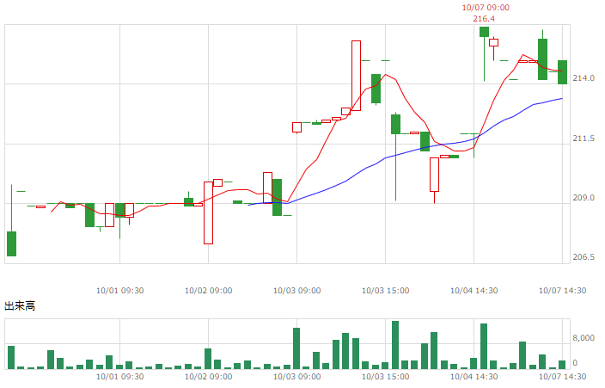Click the 211.5 price axis label
605x388 pixels.
[584, 139]
